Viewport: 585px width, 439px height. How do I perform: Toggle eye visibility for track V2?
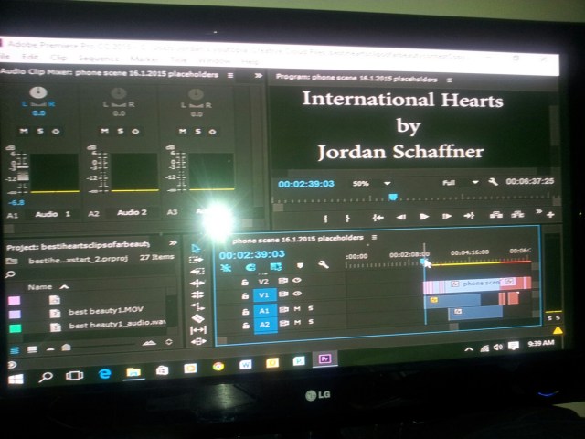[x=298, y=281]
